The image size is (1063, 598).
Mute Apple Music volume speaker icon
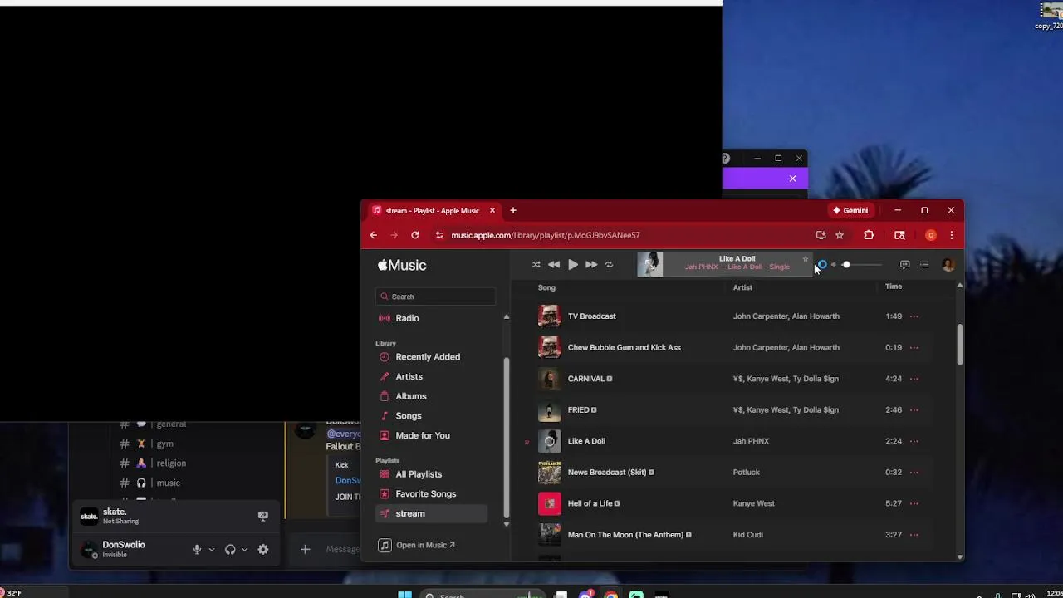(x=833, y=265)
